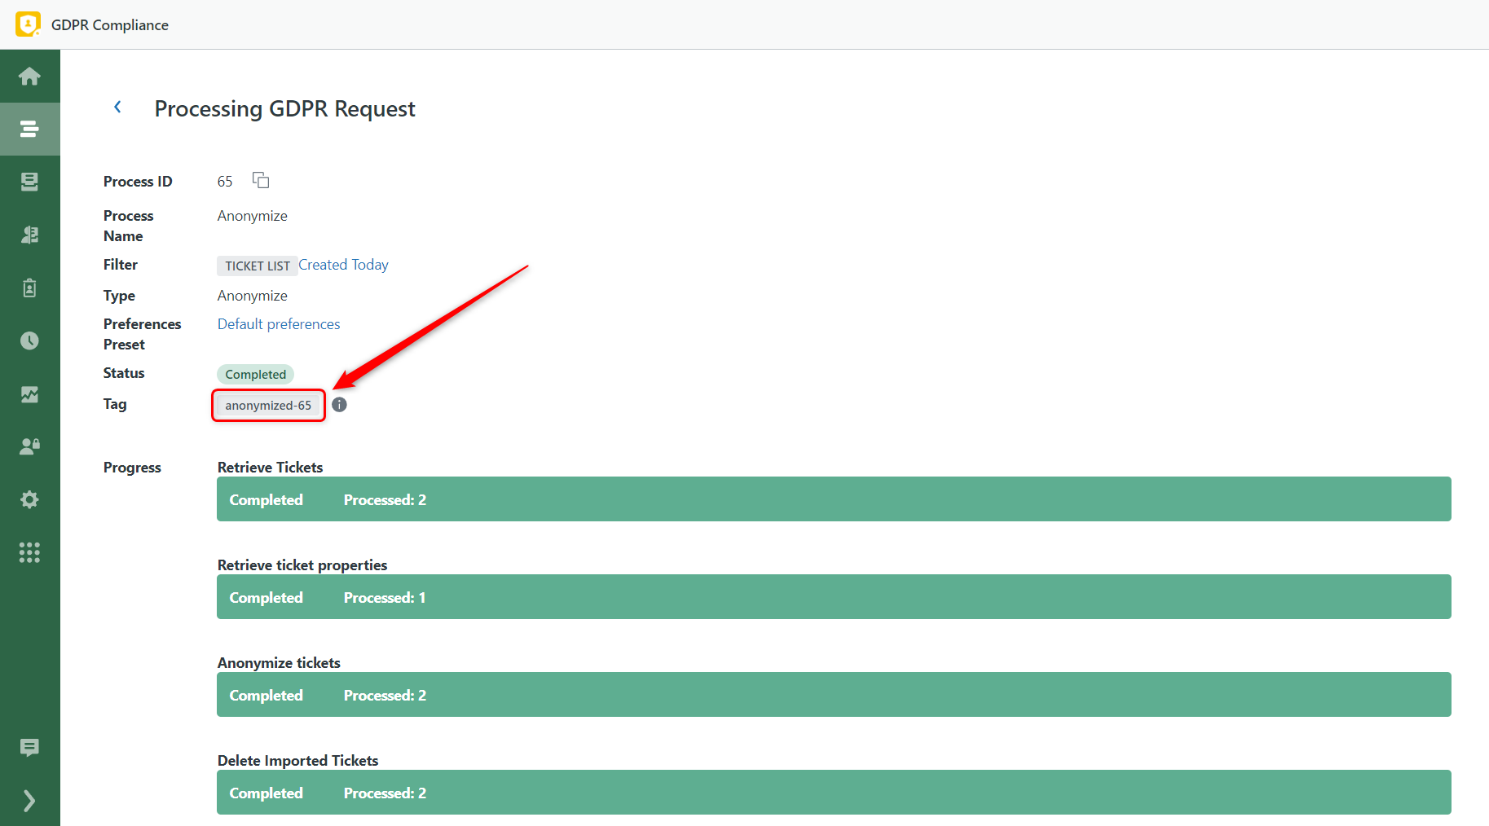This screenshot has height=826, width=1489.
Task: Open the clock schedule sidebar icon
Action: [29, 341]
